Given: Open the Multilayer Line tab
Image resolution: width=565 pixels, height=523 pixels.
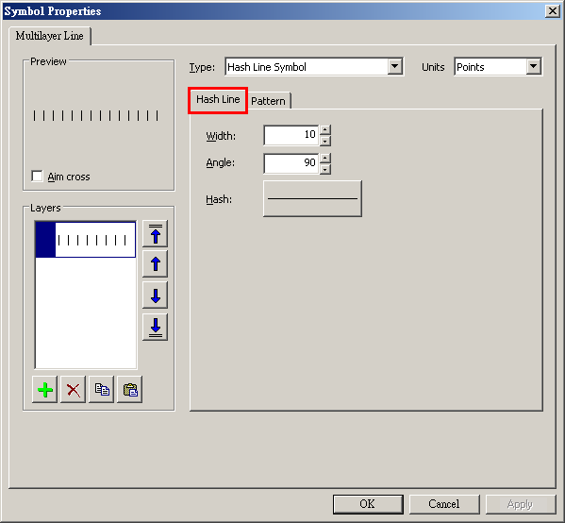Looking at the screenshot, I should pos(50,36).
